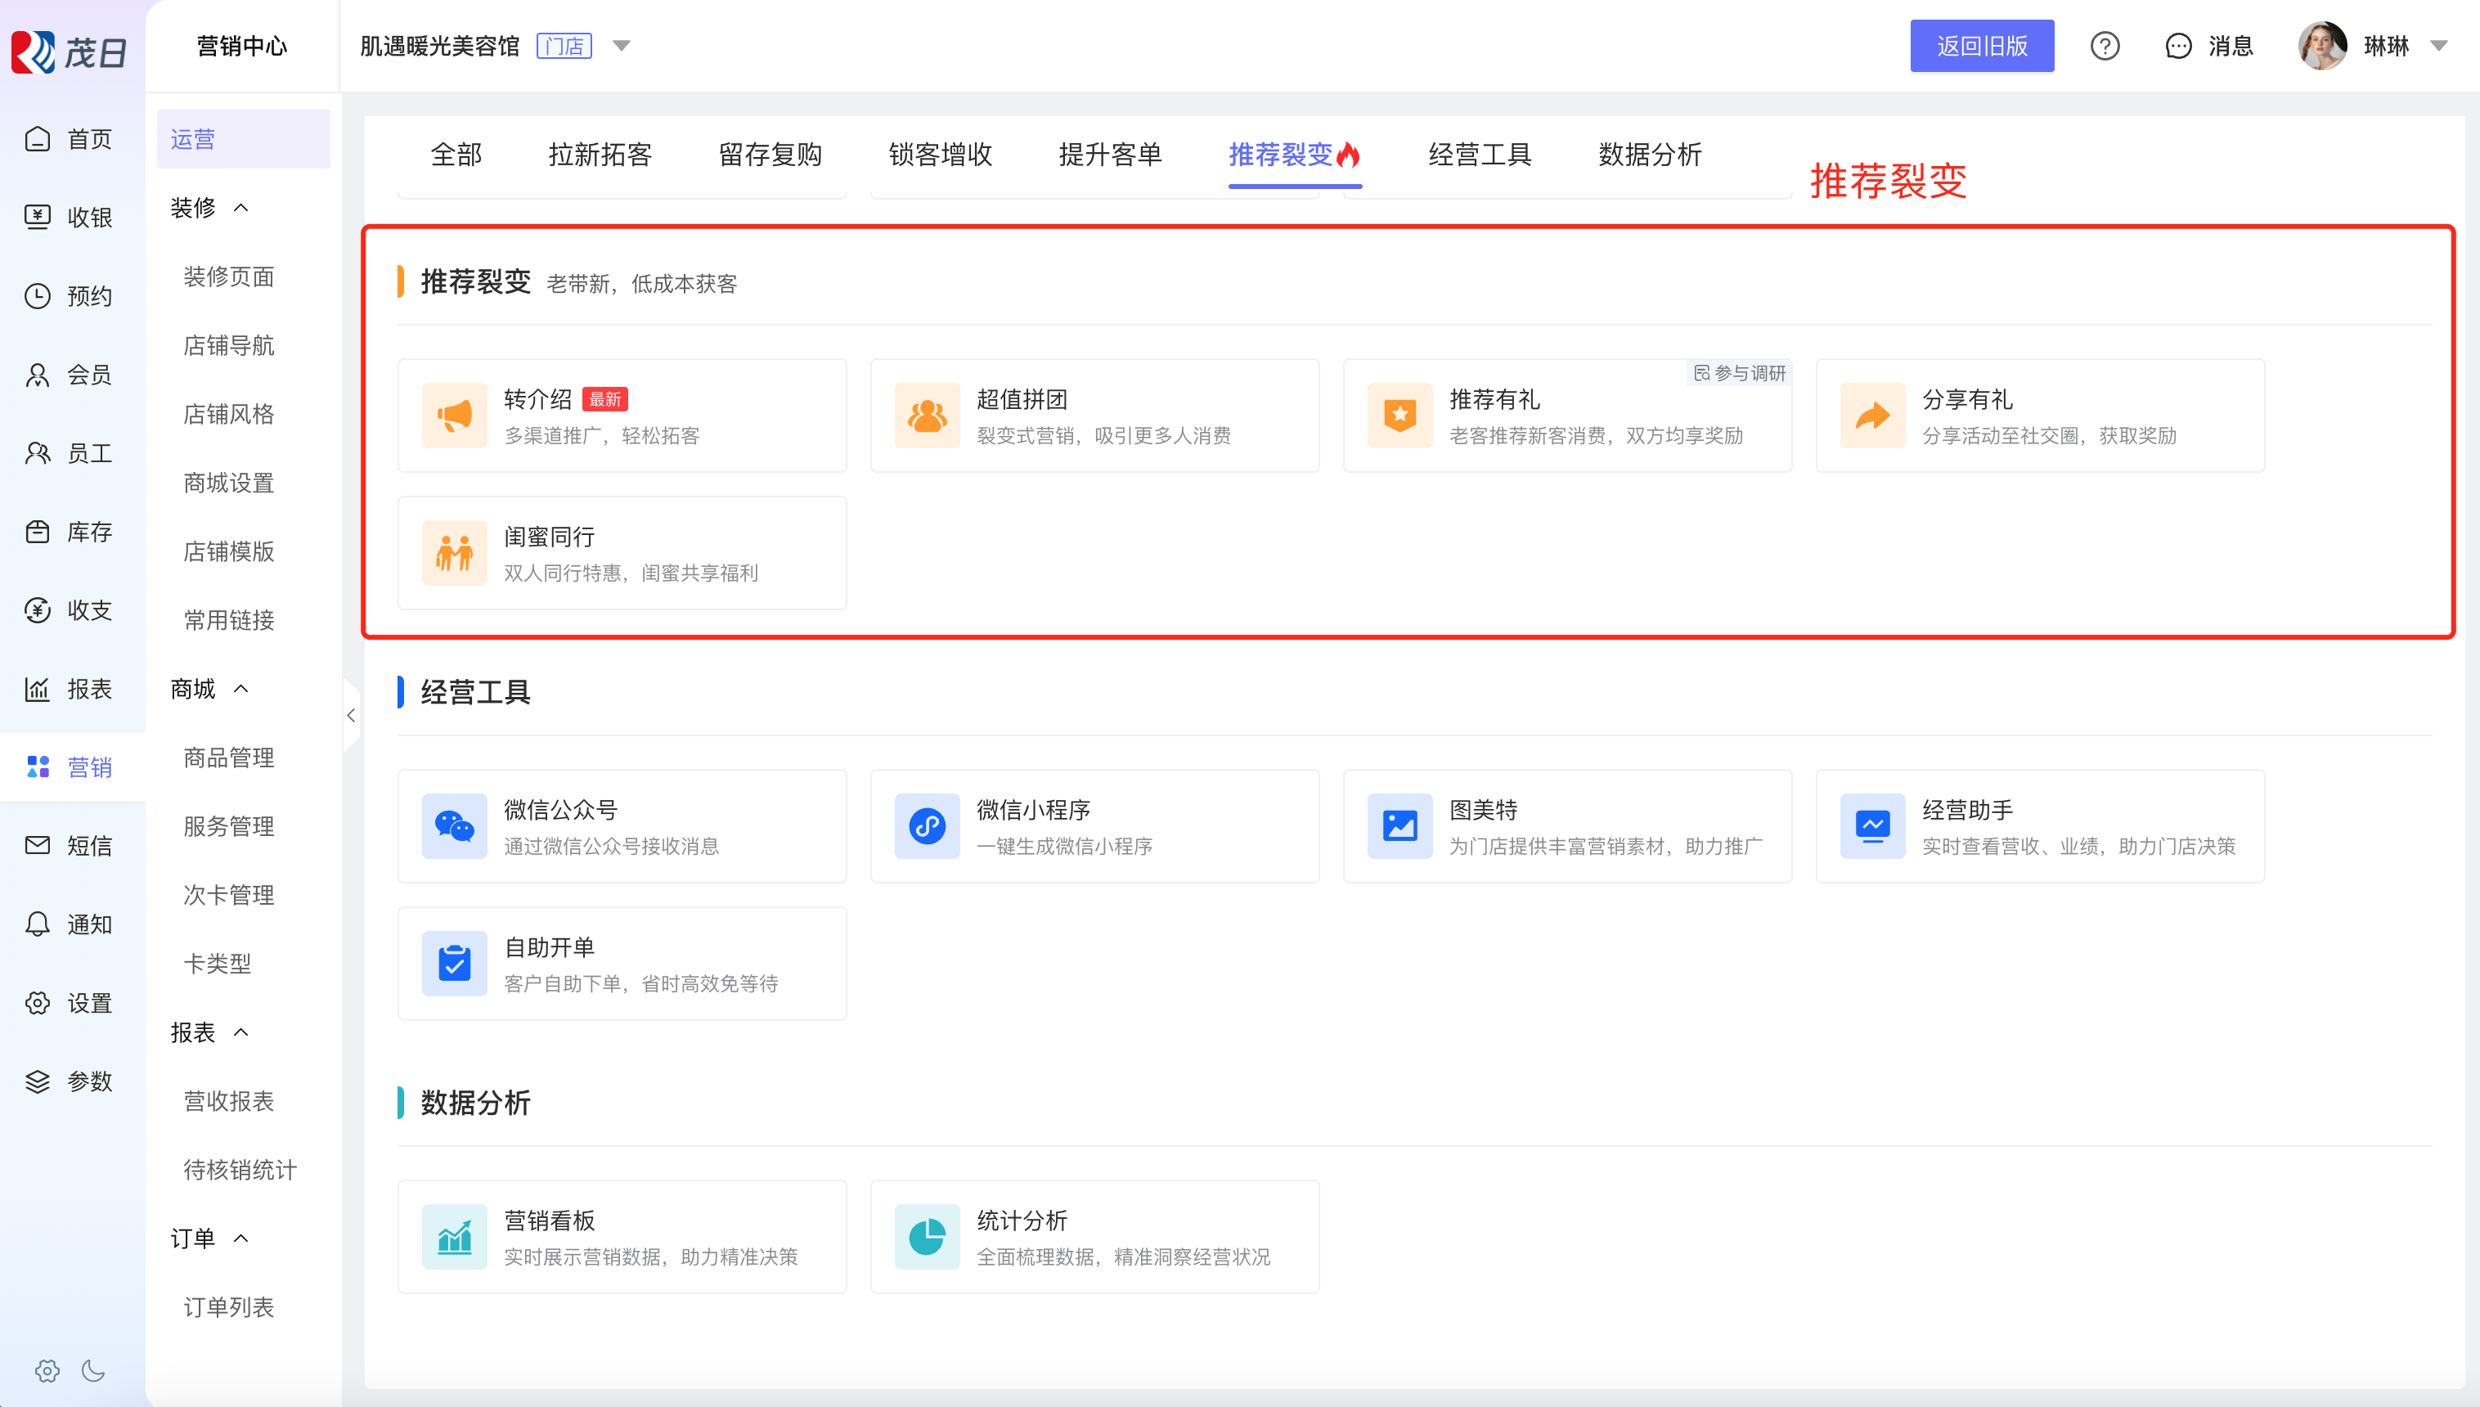Open the 自助开单 clipboard icon
This screenshot has height=1407, width=2480.
pyautogui.click(x=454, y=964)
